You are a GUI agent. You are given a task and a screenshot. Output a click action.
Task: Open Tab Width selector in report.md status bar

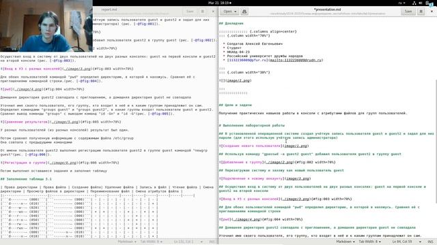click(151, 242)
